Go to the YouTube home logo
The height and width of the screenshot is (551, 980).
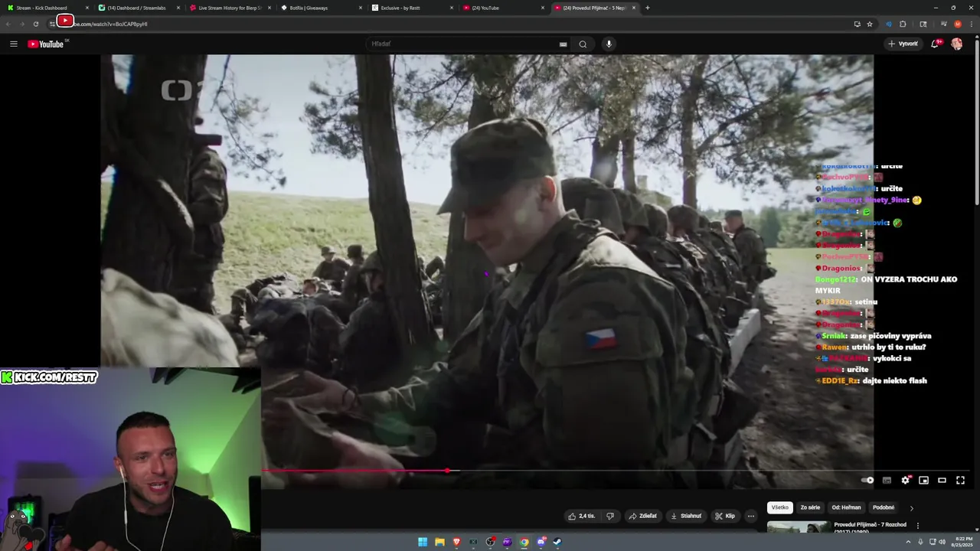[46, 44]
